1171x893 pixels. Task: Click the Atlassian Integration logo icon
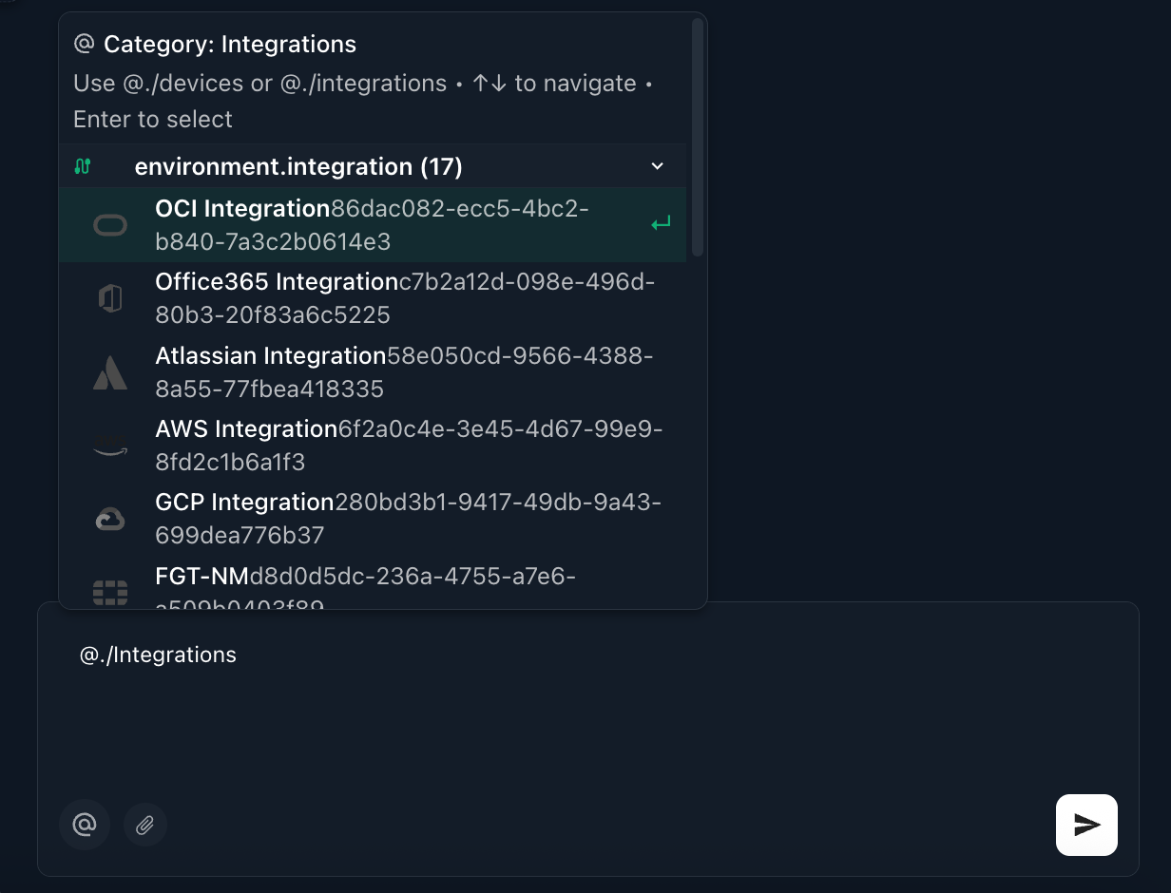point(110,371)
